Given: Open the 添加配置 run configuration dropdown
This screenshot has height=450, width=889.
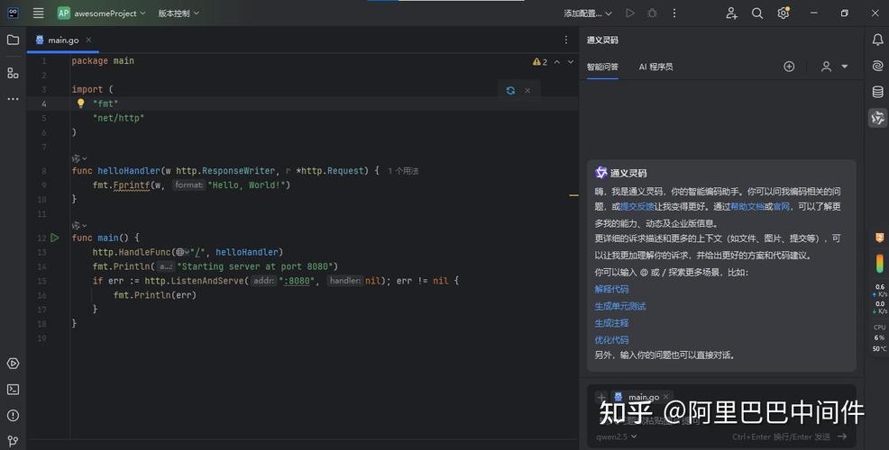Looking at the screenshot, I should coord(587,13).
